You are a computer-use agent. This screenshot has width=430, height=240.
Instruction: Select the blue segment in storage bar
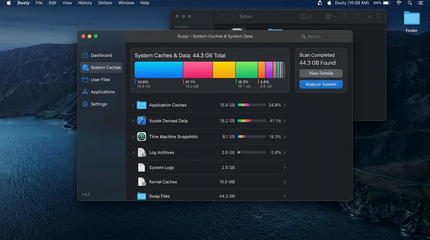tap(159, 70)
